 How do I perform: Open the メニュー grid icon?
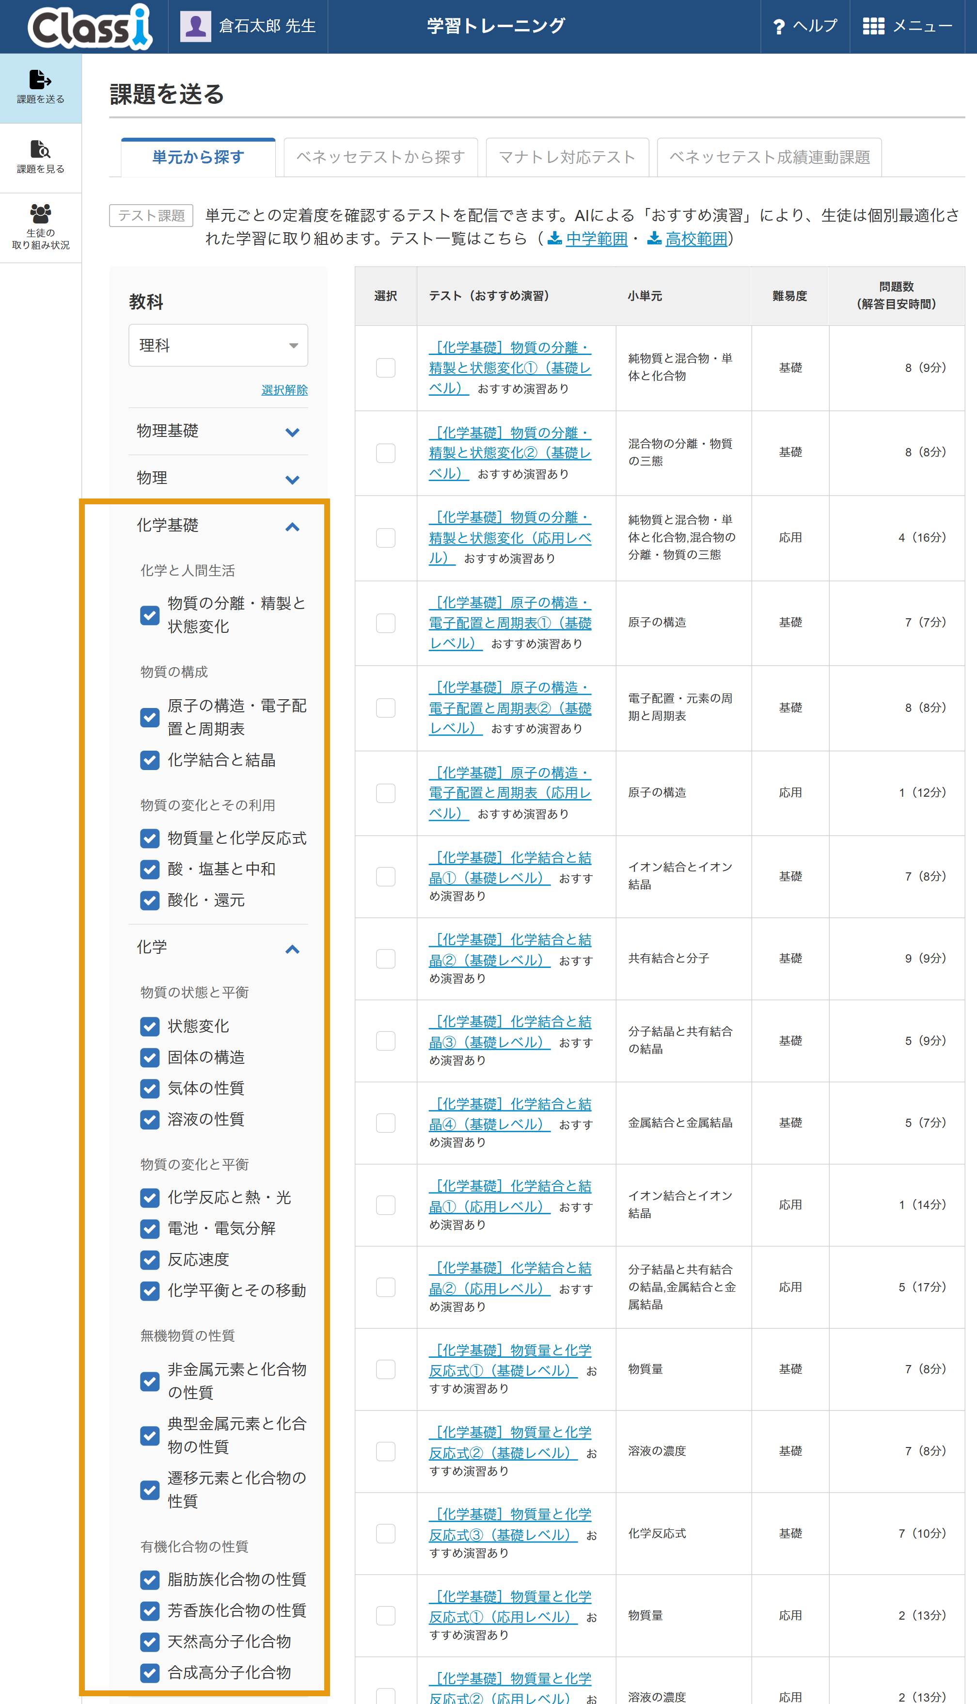[873, 26]
